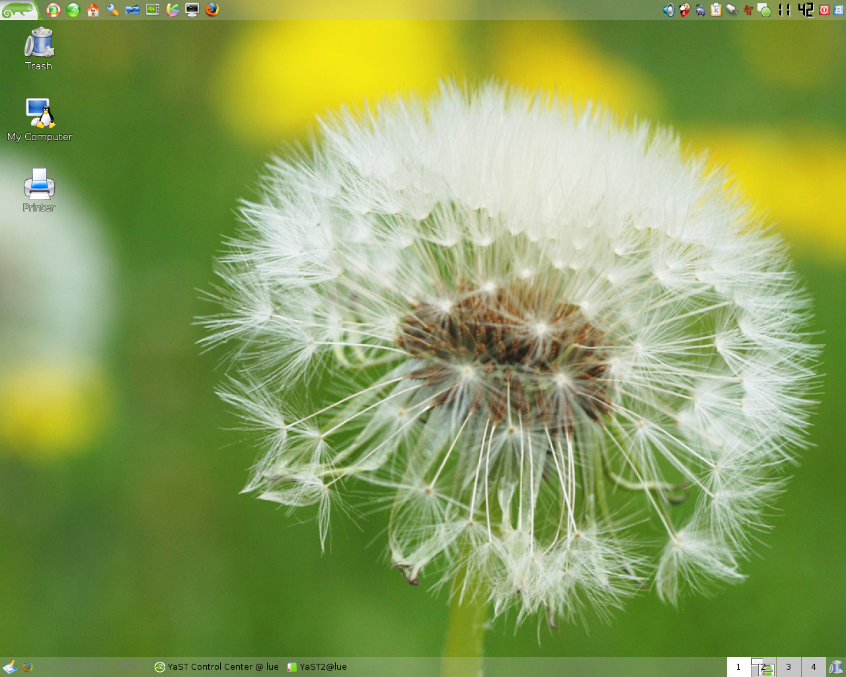The image size is (846, 677).
Task: Select the My Computer desktop icon
Action: 40,120
